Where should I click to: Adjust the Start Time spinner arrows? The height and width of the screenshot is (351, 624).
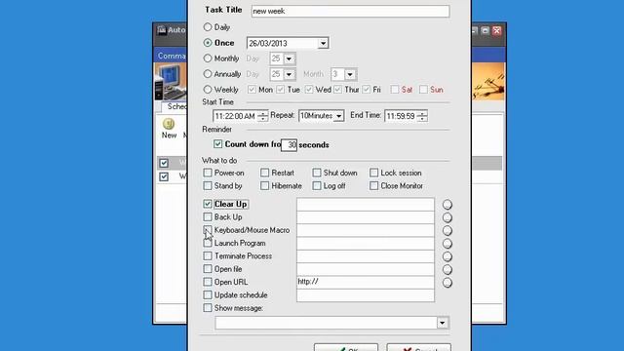point(262,116)
